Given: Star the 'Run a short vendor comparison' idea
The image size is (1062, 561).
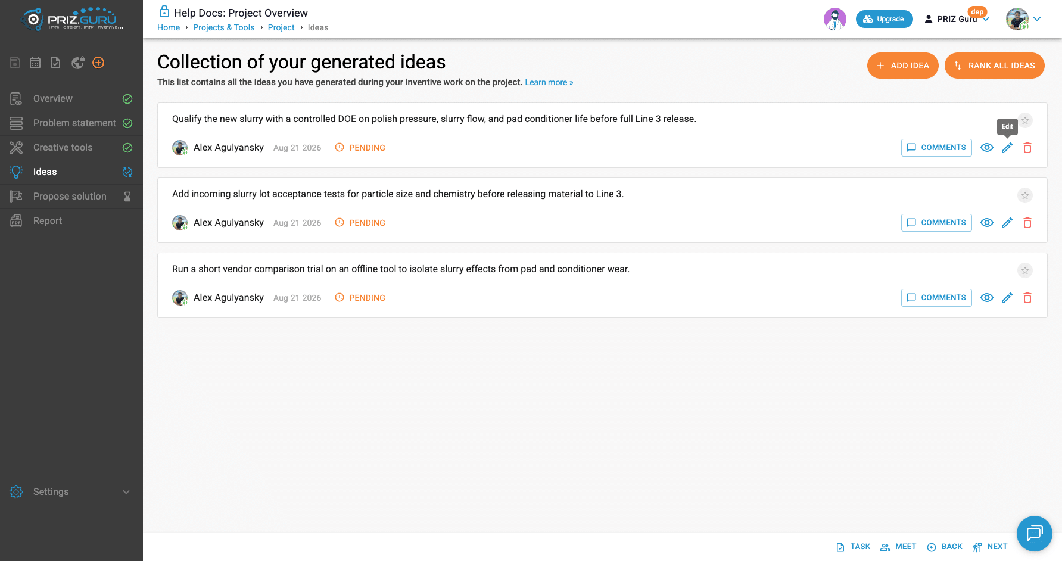Looking at the screenshot, I should click(1025, 270).
